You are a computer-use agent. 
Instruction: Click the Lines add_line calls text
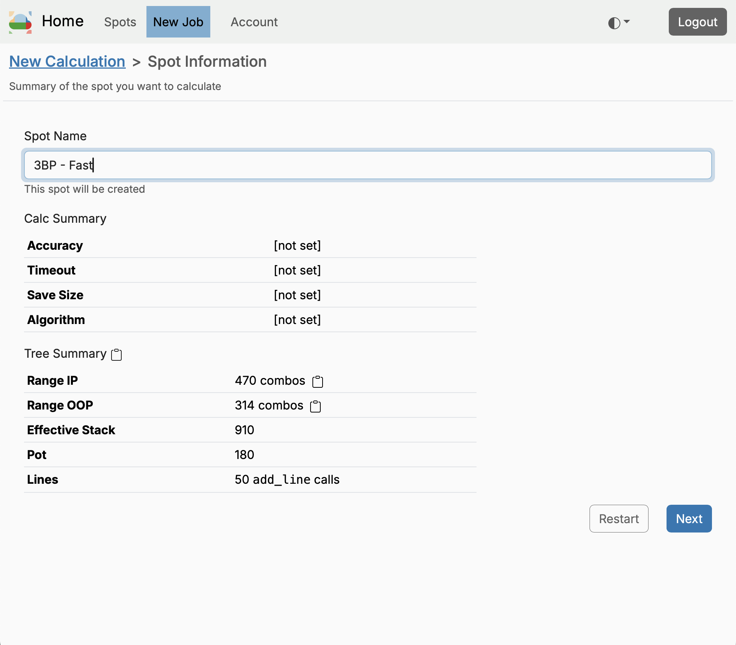[x=287, y=480]
